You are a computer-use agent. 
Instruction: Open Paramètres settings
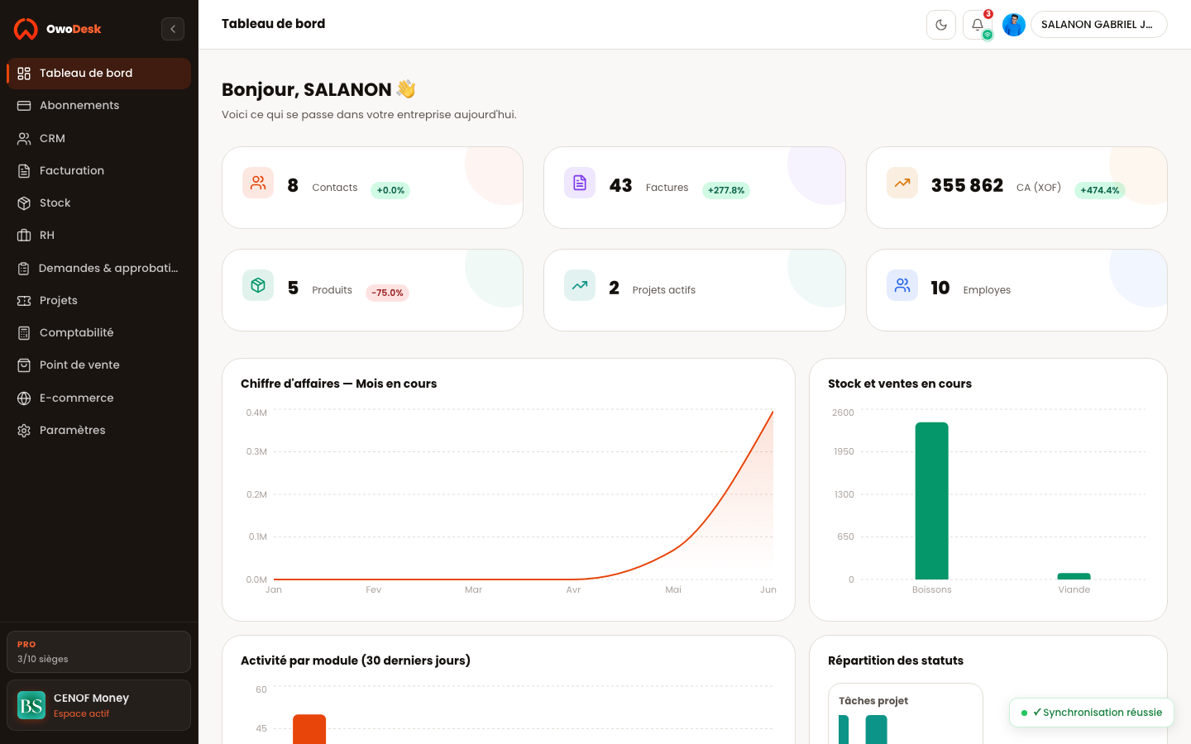point(98,430)
